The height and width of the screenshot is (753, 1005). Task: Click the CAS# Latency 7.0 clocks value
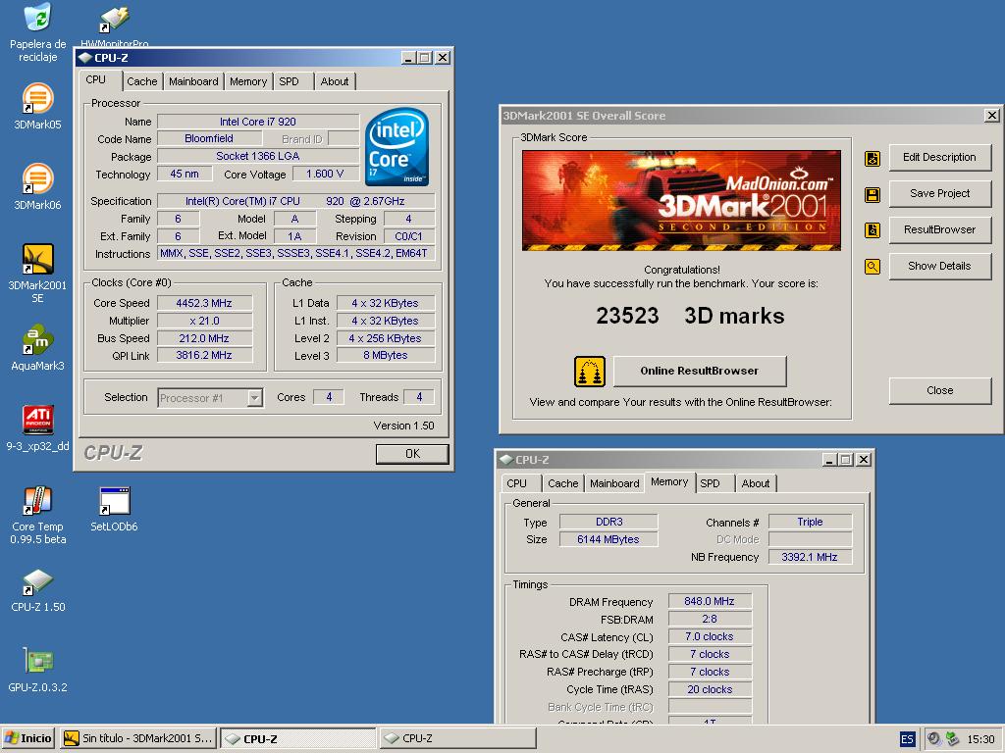pyautogui.click(x=710, y=636)
